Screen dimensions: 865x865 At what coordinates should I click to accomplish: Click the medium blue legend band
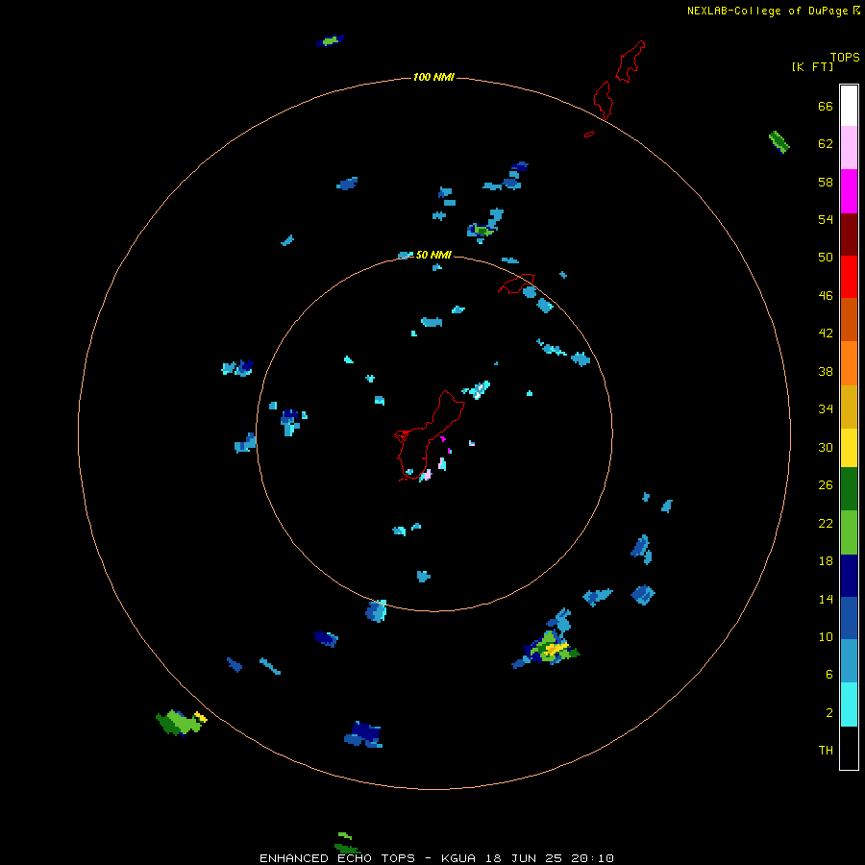tap(849, 618)
